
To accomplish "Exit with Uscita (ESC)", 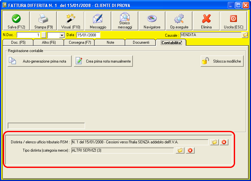I will [233, 21].
